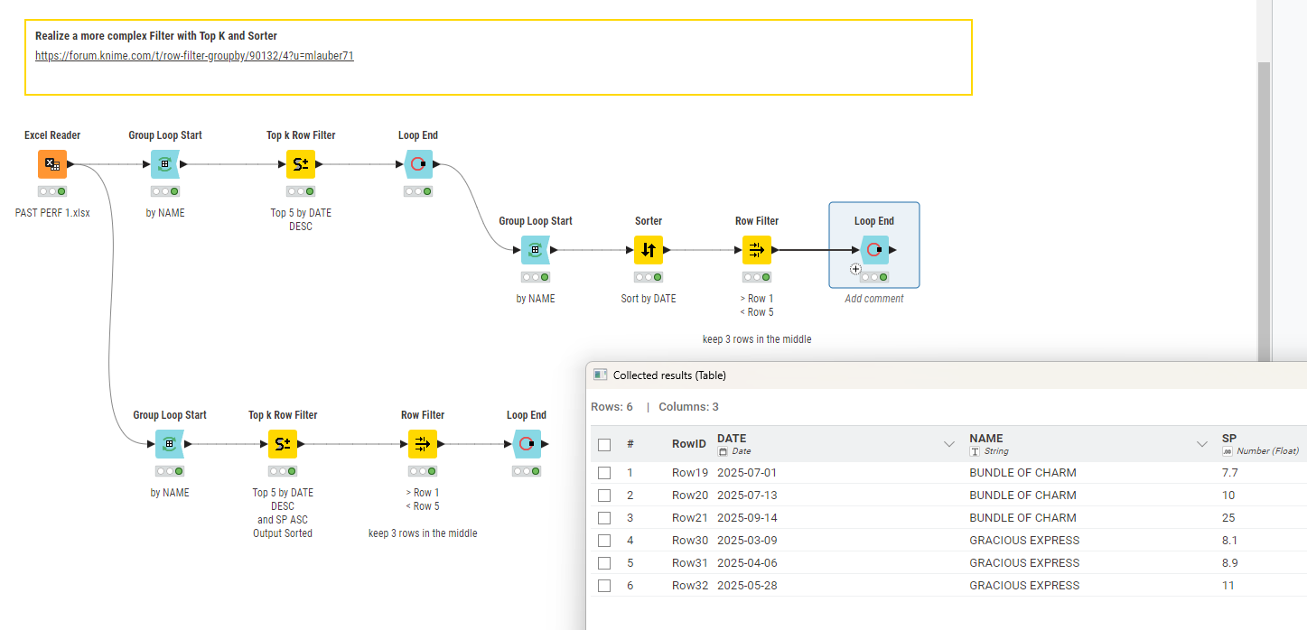
Task: Click the Group Loop Start node directly after Excel Reader
Action: pyautogui.click(x=164, y=164)
